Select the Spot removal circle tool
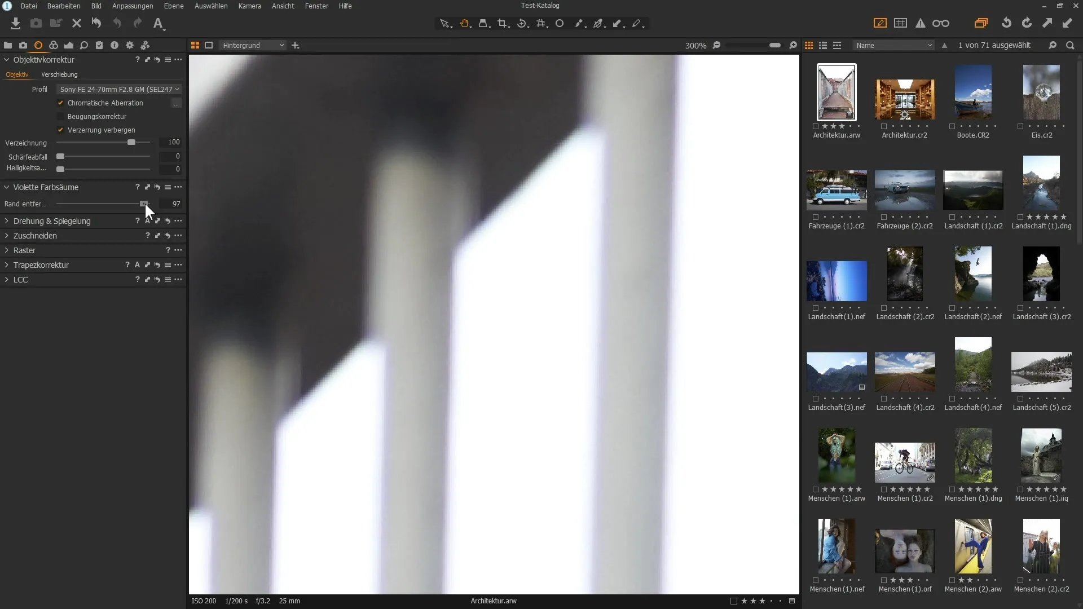Viewport: 1083px width, 609px height. tap(560, 23)
